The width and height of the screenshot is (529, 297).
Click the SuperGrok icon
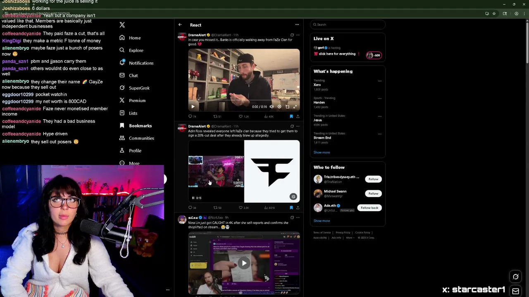click(122, 88)
